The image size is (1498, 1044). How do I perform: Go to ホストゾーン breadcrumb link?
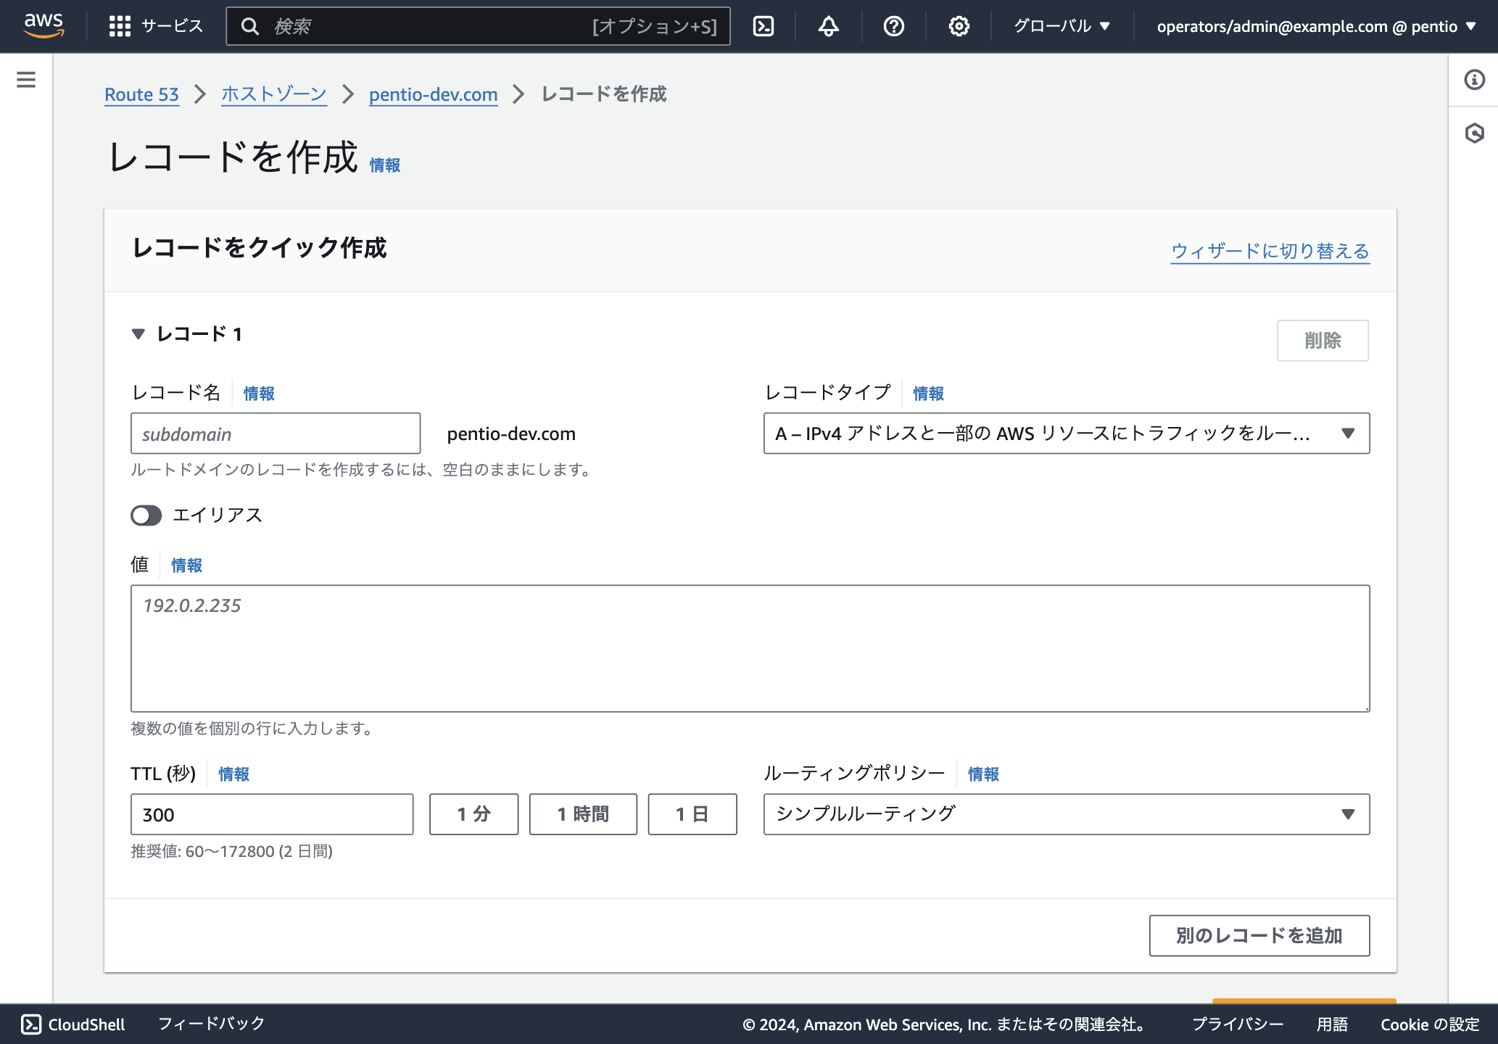(x=274, y=94)
